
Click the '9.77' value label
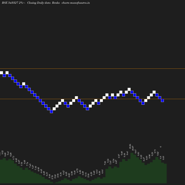coord(155,151)
